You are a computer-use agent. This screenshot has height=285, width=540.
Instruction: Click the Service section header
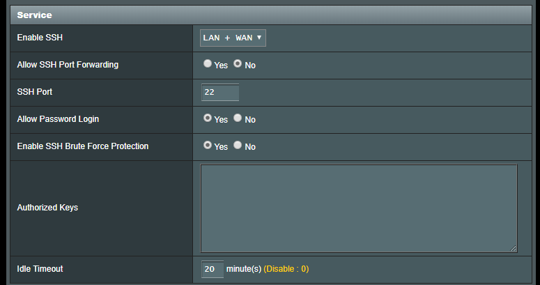tap(35, 15)
